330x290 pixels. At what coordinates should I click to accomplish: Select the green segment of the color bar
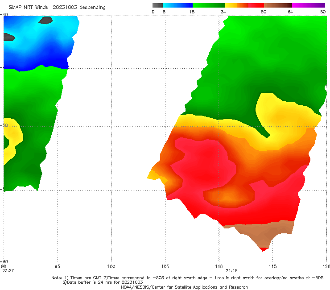(209, 5)
